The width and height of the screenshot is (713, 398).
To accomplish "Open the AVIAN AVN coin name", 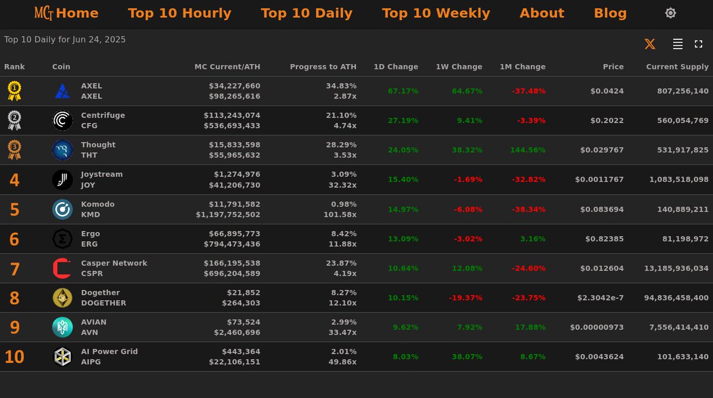I will tap(94, 327).
